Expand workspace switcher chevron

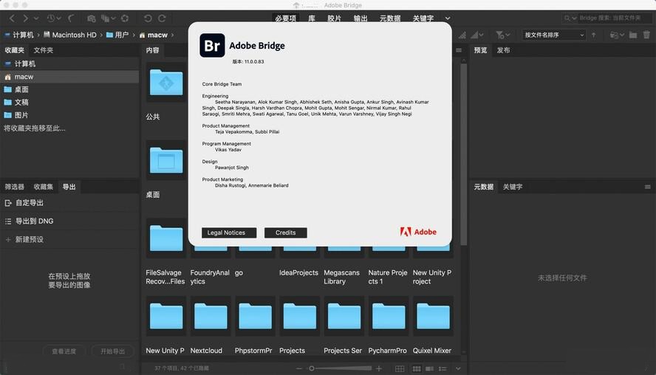[x=448, y=18]
